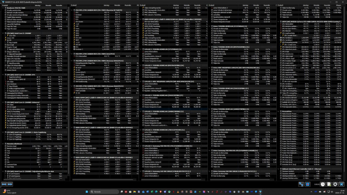Viewport: 347px width, 195px height.
Task: Click the taskbar search box
Action: click(104, 192)
